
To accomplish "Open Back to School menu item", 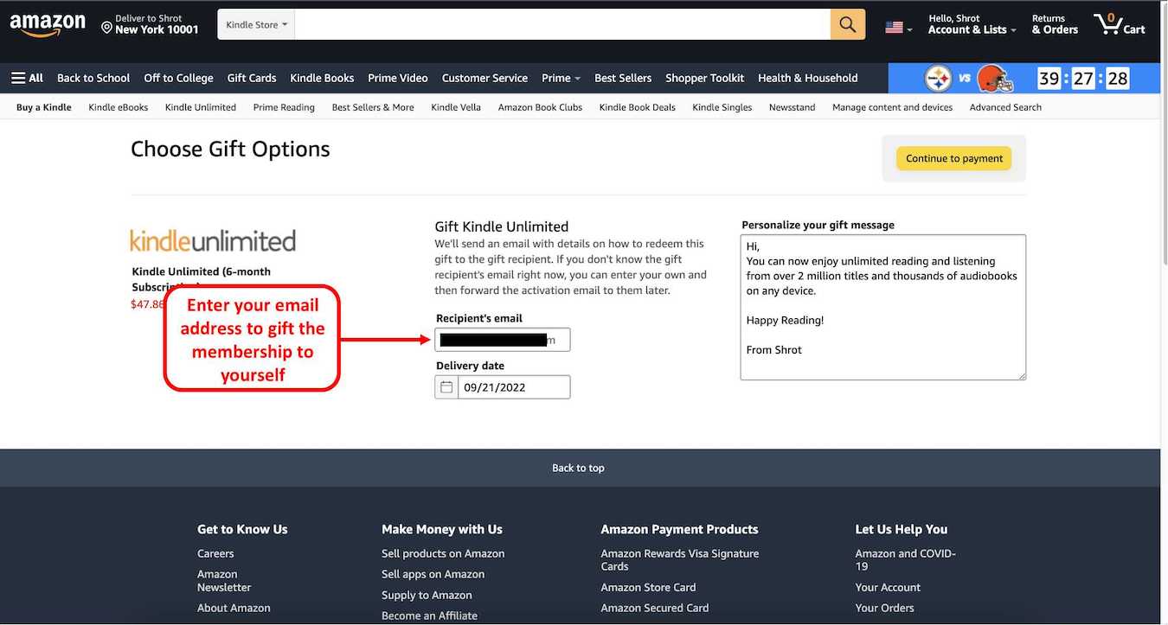I will click(93, 78).
